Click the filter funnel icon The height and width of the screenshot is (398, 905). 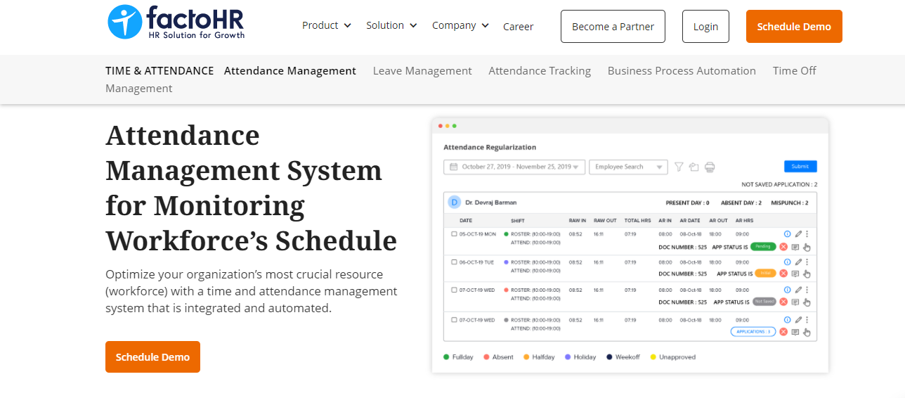tap(679, 167)
